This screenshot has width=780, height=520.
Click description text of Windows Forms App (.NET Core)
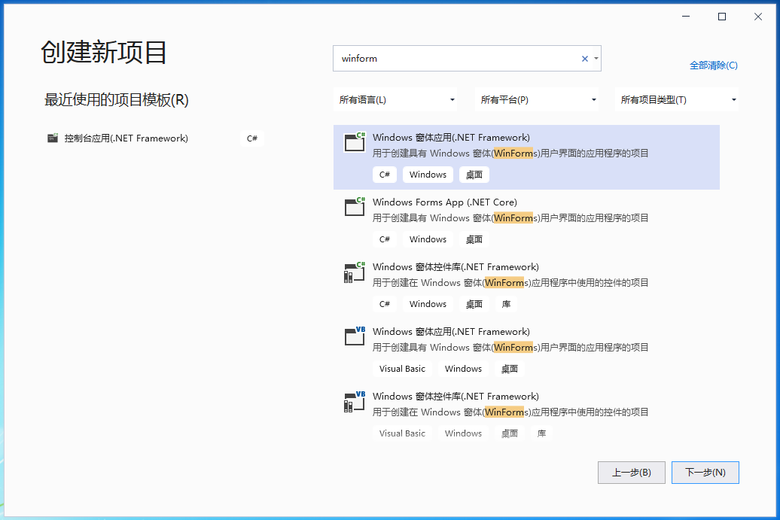510,218
